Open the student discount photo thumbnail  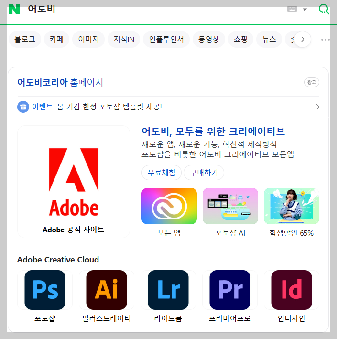pos(292,206)
